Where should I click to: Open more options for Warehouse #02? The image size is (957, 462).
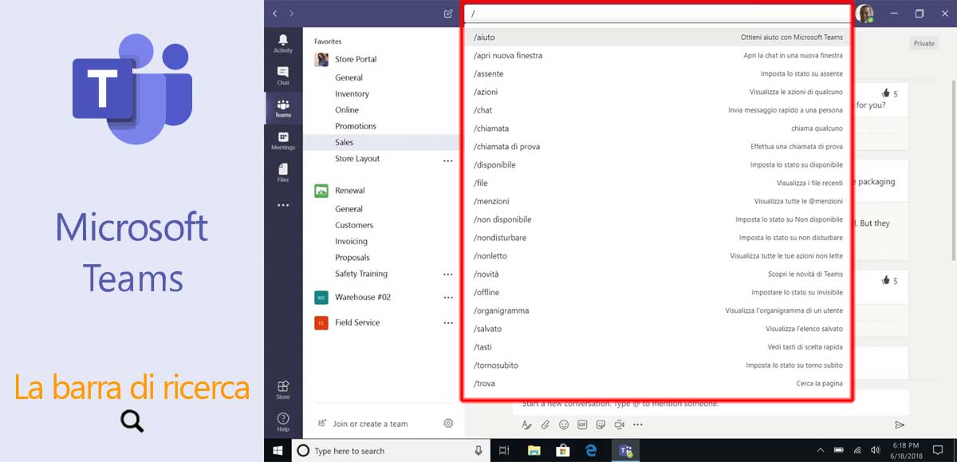[x=448, y=298]
